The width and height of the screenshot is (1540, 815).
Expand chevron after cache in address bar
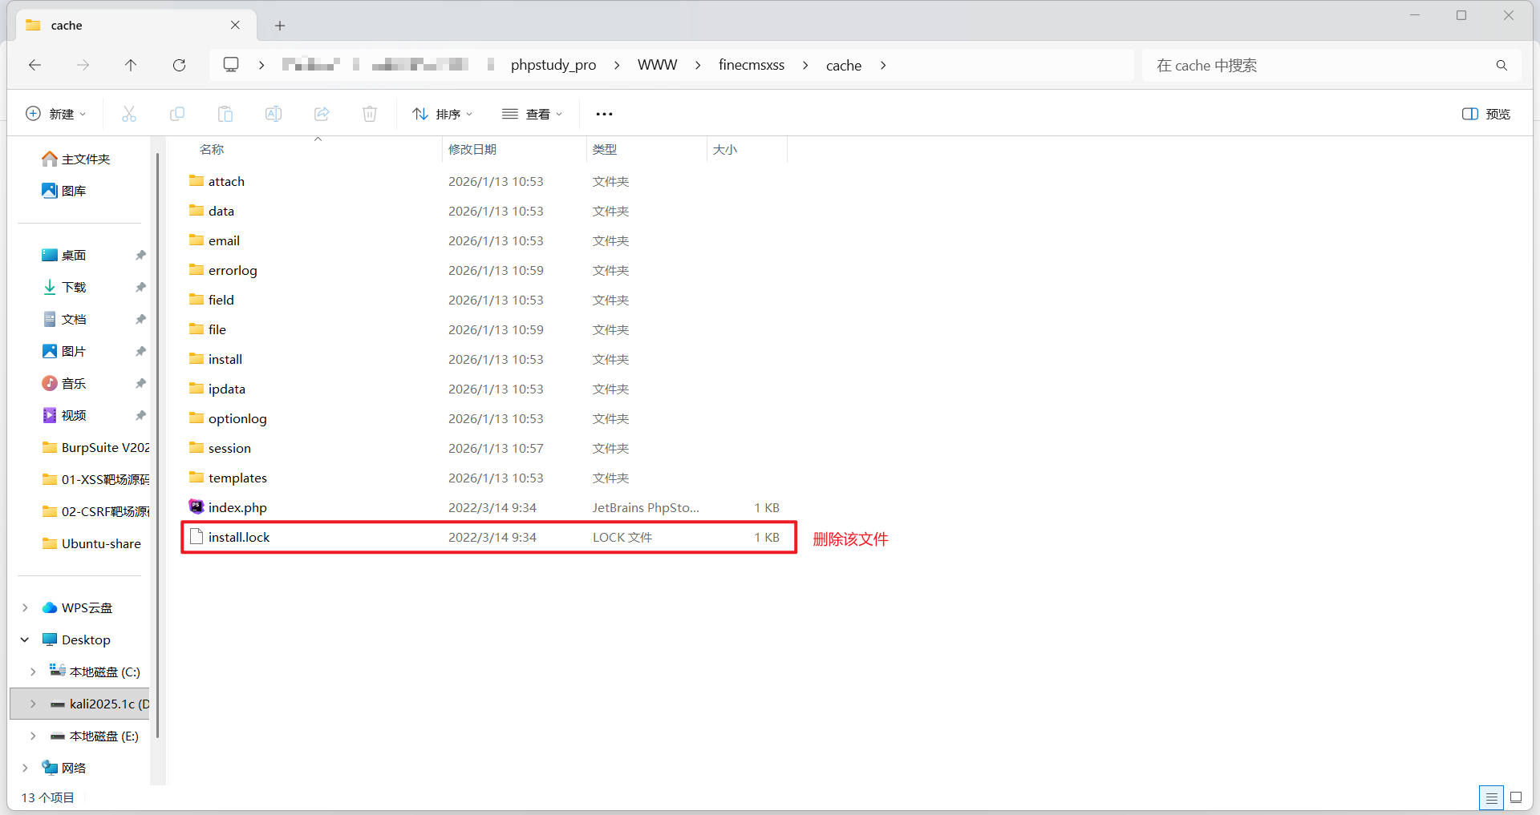883,65
